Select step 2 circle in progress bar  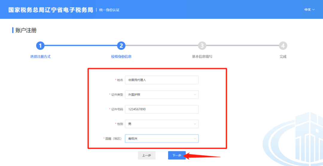(x=121, y=46)
